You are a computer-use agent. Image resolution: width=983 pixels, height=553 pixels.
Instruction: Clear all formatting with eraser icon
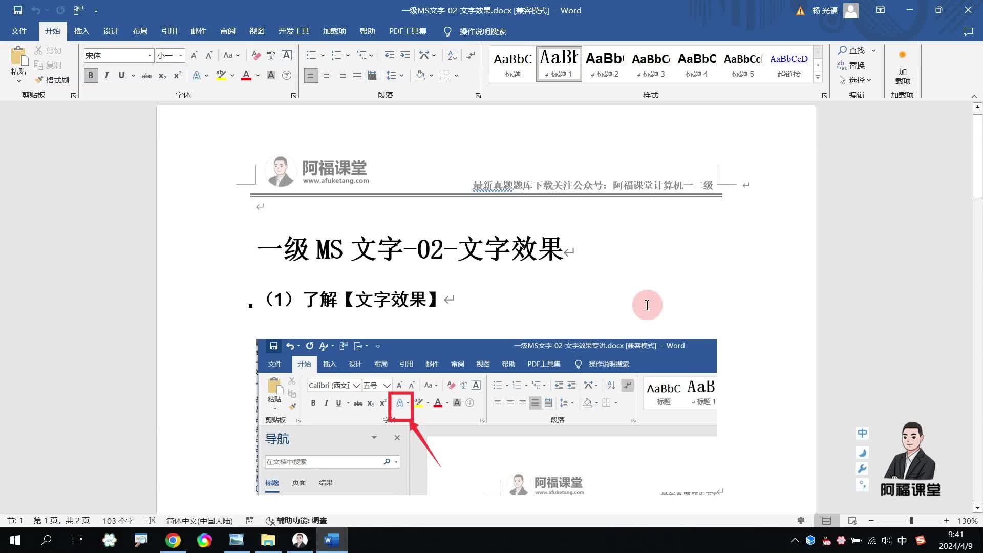pos(257,55)
